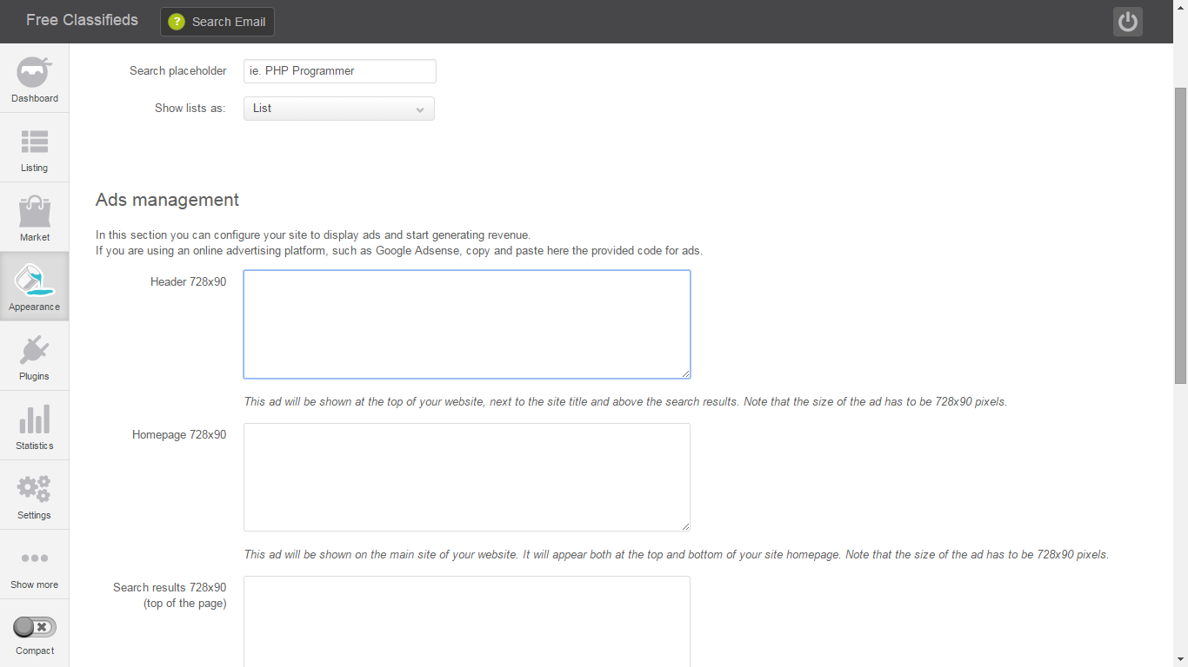Toggle the Compact sidebar switch
The height and width of the screenshot is (667, 1188).
point(34,625)
